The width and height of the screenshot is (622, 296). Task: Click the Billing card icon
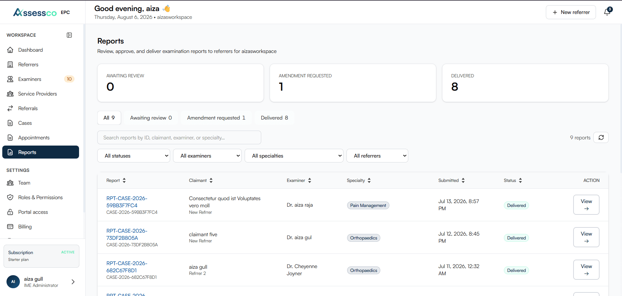click(10, 226)
